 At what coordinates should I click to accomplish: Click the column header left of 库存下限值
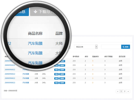click(x=95, y=56)
